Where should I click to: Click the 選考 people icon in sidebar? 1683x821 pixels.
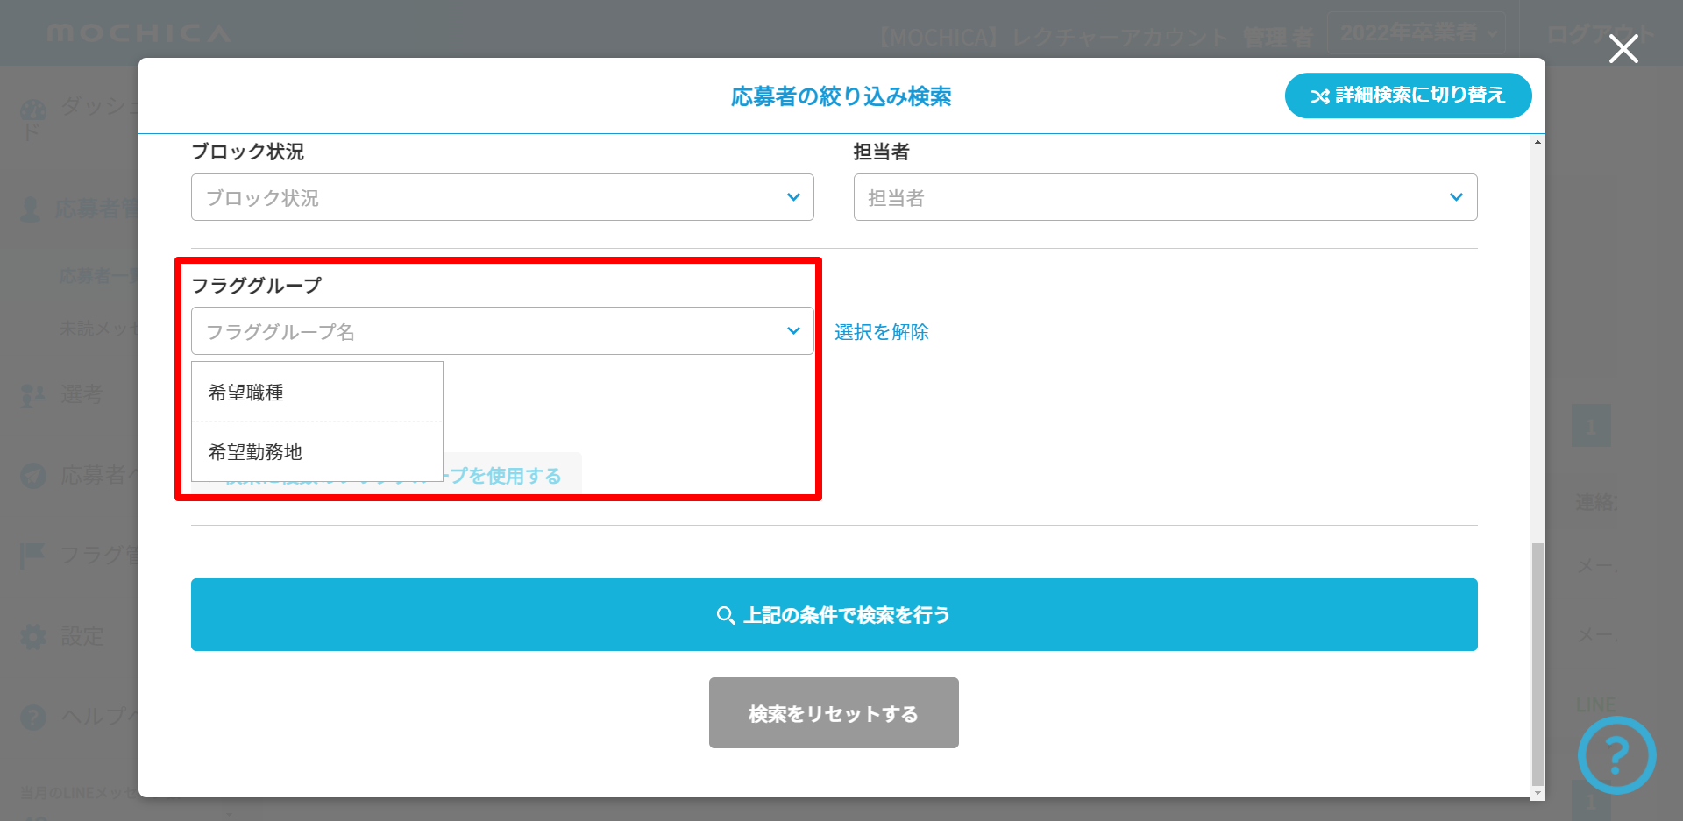(33, 395)
